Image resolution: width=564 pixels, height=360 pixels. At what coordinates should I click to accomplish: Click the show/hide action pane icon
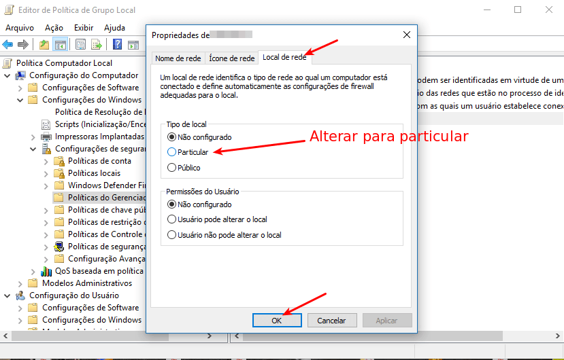(133, 45)
